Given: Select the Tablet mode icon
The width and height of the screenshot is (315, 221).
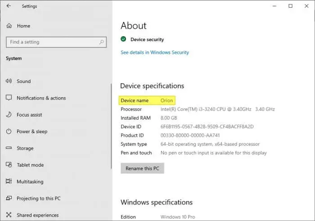Looking at the screenshot, I should coord(9,165).
